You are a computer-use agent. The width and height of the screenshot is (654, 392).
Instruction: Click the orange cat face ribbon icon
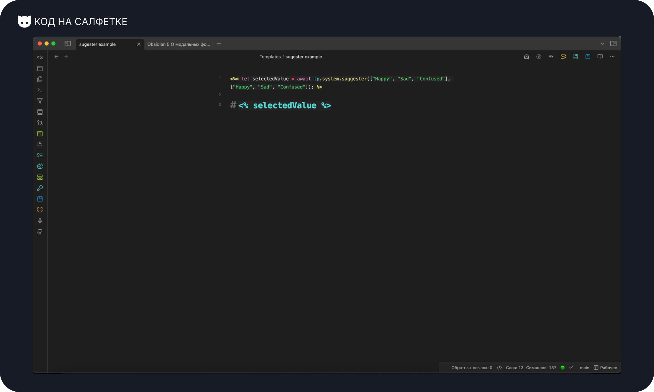tap(40, 210)
